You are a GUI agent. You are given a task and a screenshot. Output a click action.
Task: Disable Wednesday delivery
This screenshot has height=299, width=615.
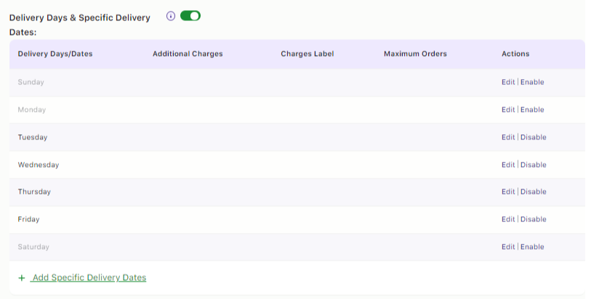point(534,165)
